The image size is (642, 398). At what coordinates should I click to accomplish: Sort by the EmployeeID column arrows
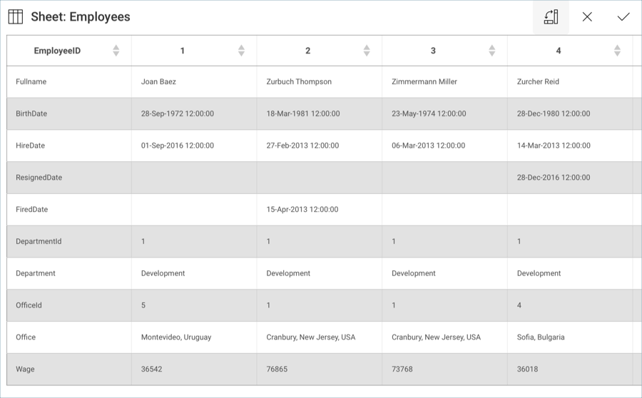pyautogui.click(x=116, y=51)
